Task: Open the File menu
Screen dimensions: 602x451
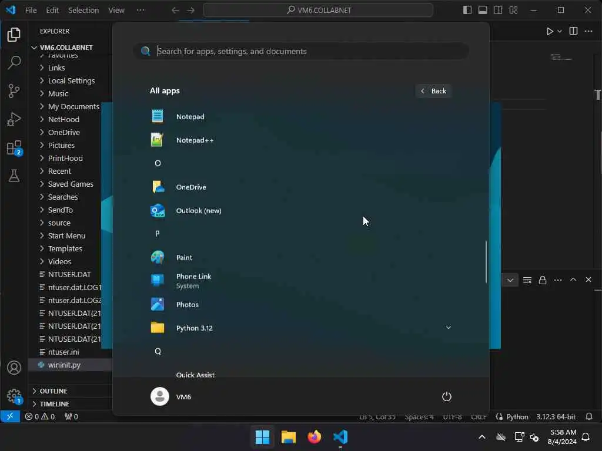Action: pos(31,10)
